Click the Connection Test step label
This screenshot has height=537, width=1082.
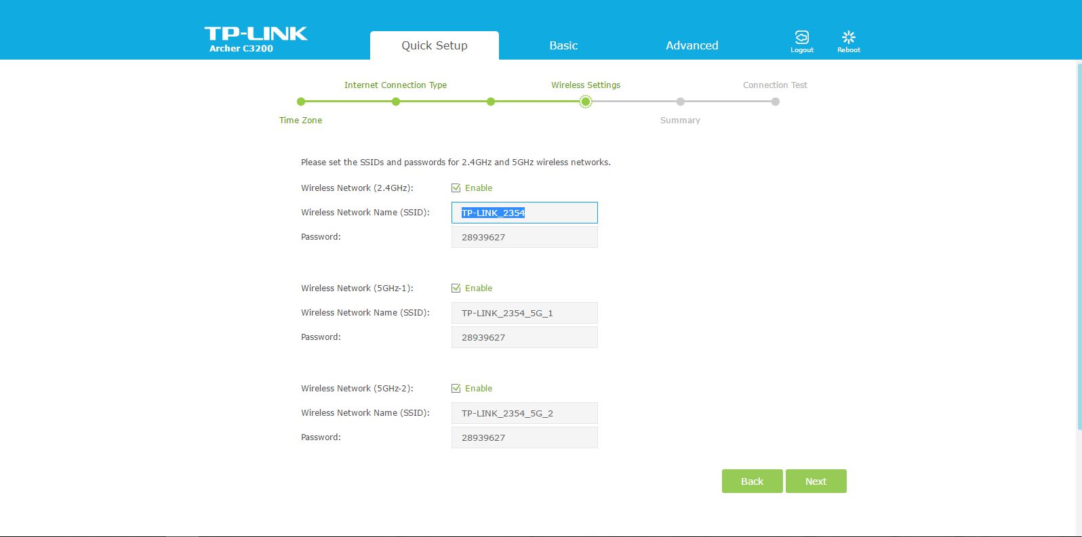point(776,85)
